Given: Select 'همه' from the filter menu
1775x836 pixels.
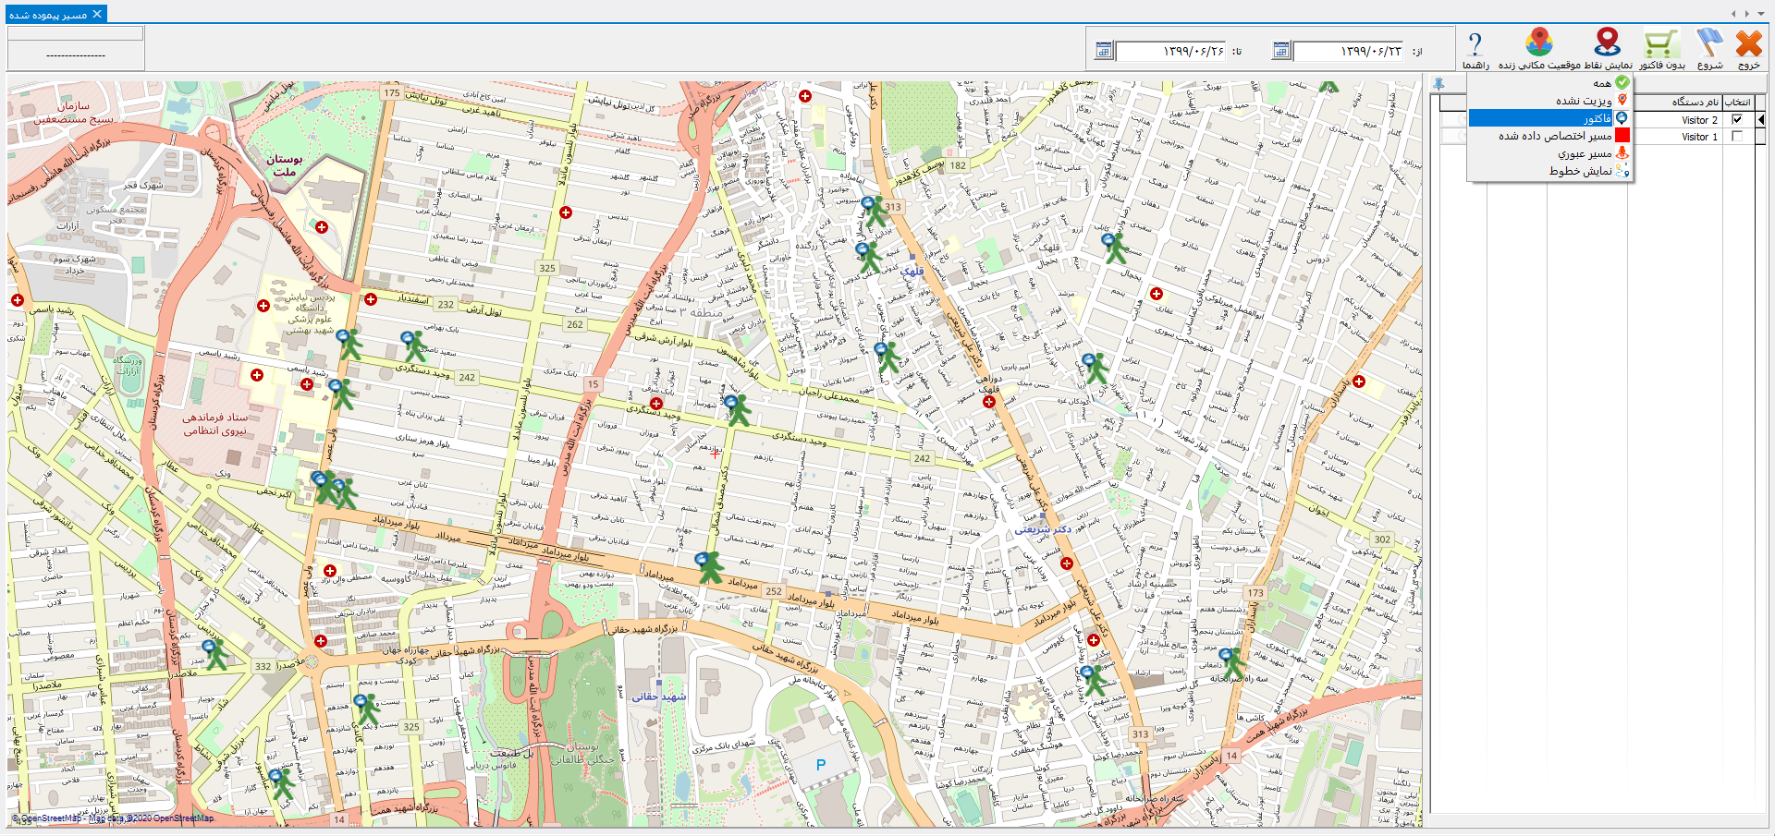Looking at the screenshot, I should click(1601, 83).
